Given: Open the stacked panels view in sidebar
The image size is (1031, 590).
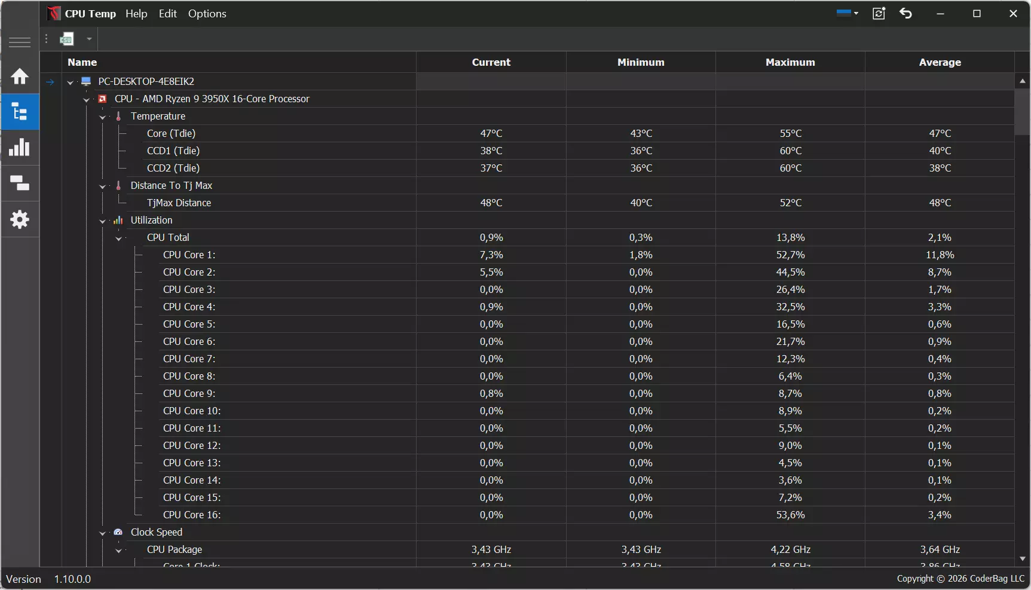Looking at the screenshot, I should [20, 184].
